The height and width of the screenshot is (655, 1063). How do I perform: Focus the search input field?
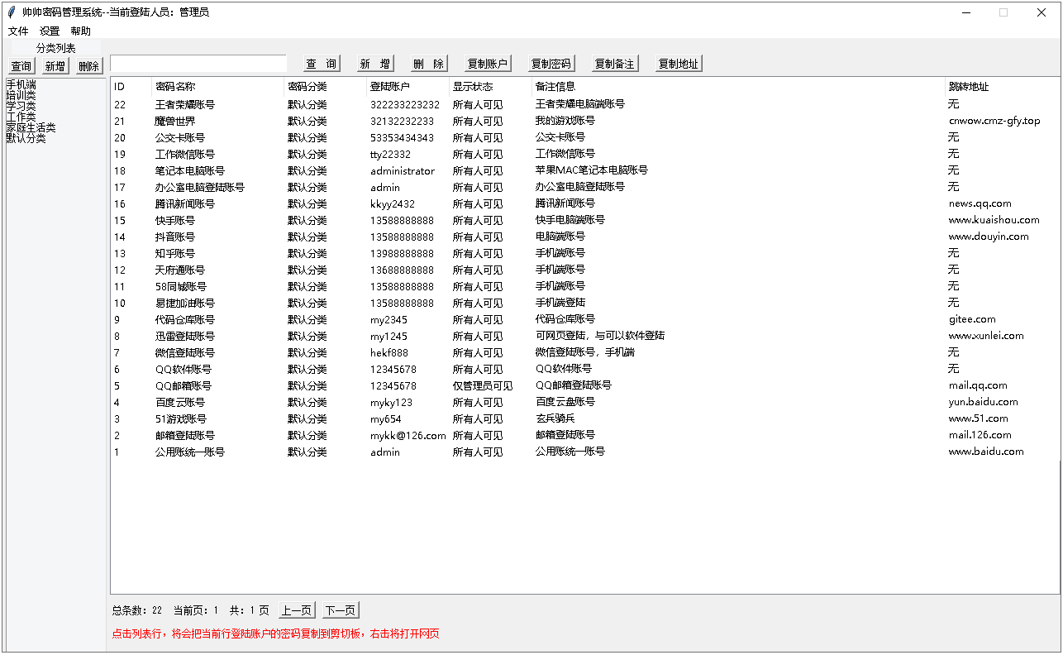tap(198, 64)
